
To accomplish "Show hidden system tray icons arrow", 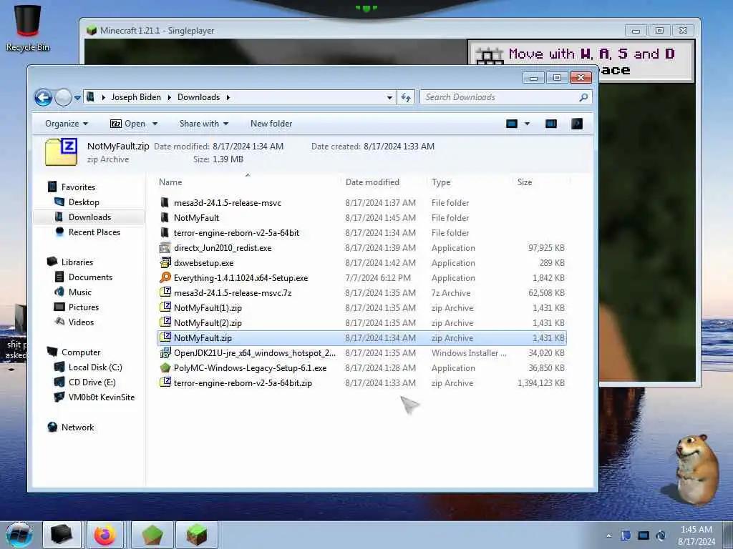I will pos(608,535).
